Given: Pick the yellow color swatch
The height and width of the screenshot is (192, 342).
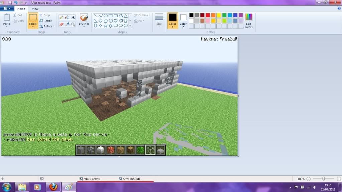Looking at the screenshot, I should click(219, 15).
